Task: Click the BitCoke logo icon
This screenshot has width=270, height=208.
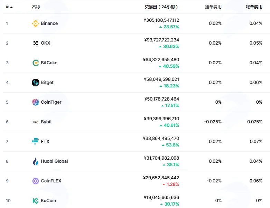Action: 36,63
